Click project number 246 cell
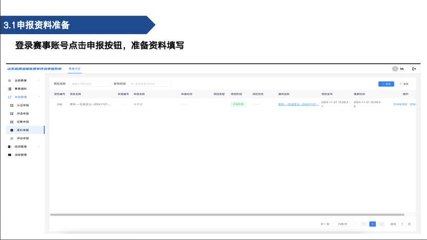Image resolution: width=427 pixels, height=240 pixels. pos(59,104)
